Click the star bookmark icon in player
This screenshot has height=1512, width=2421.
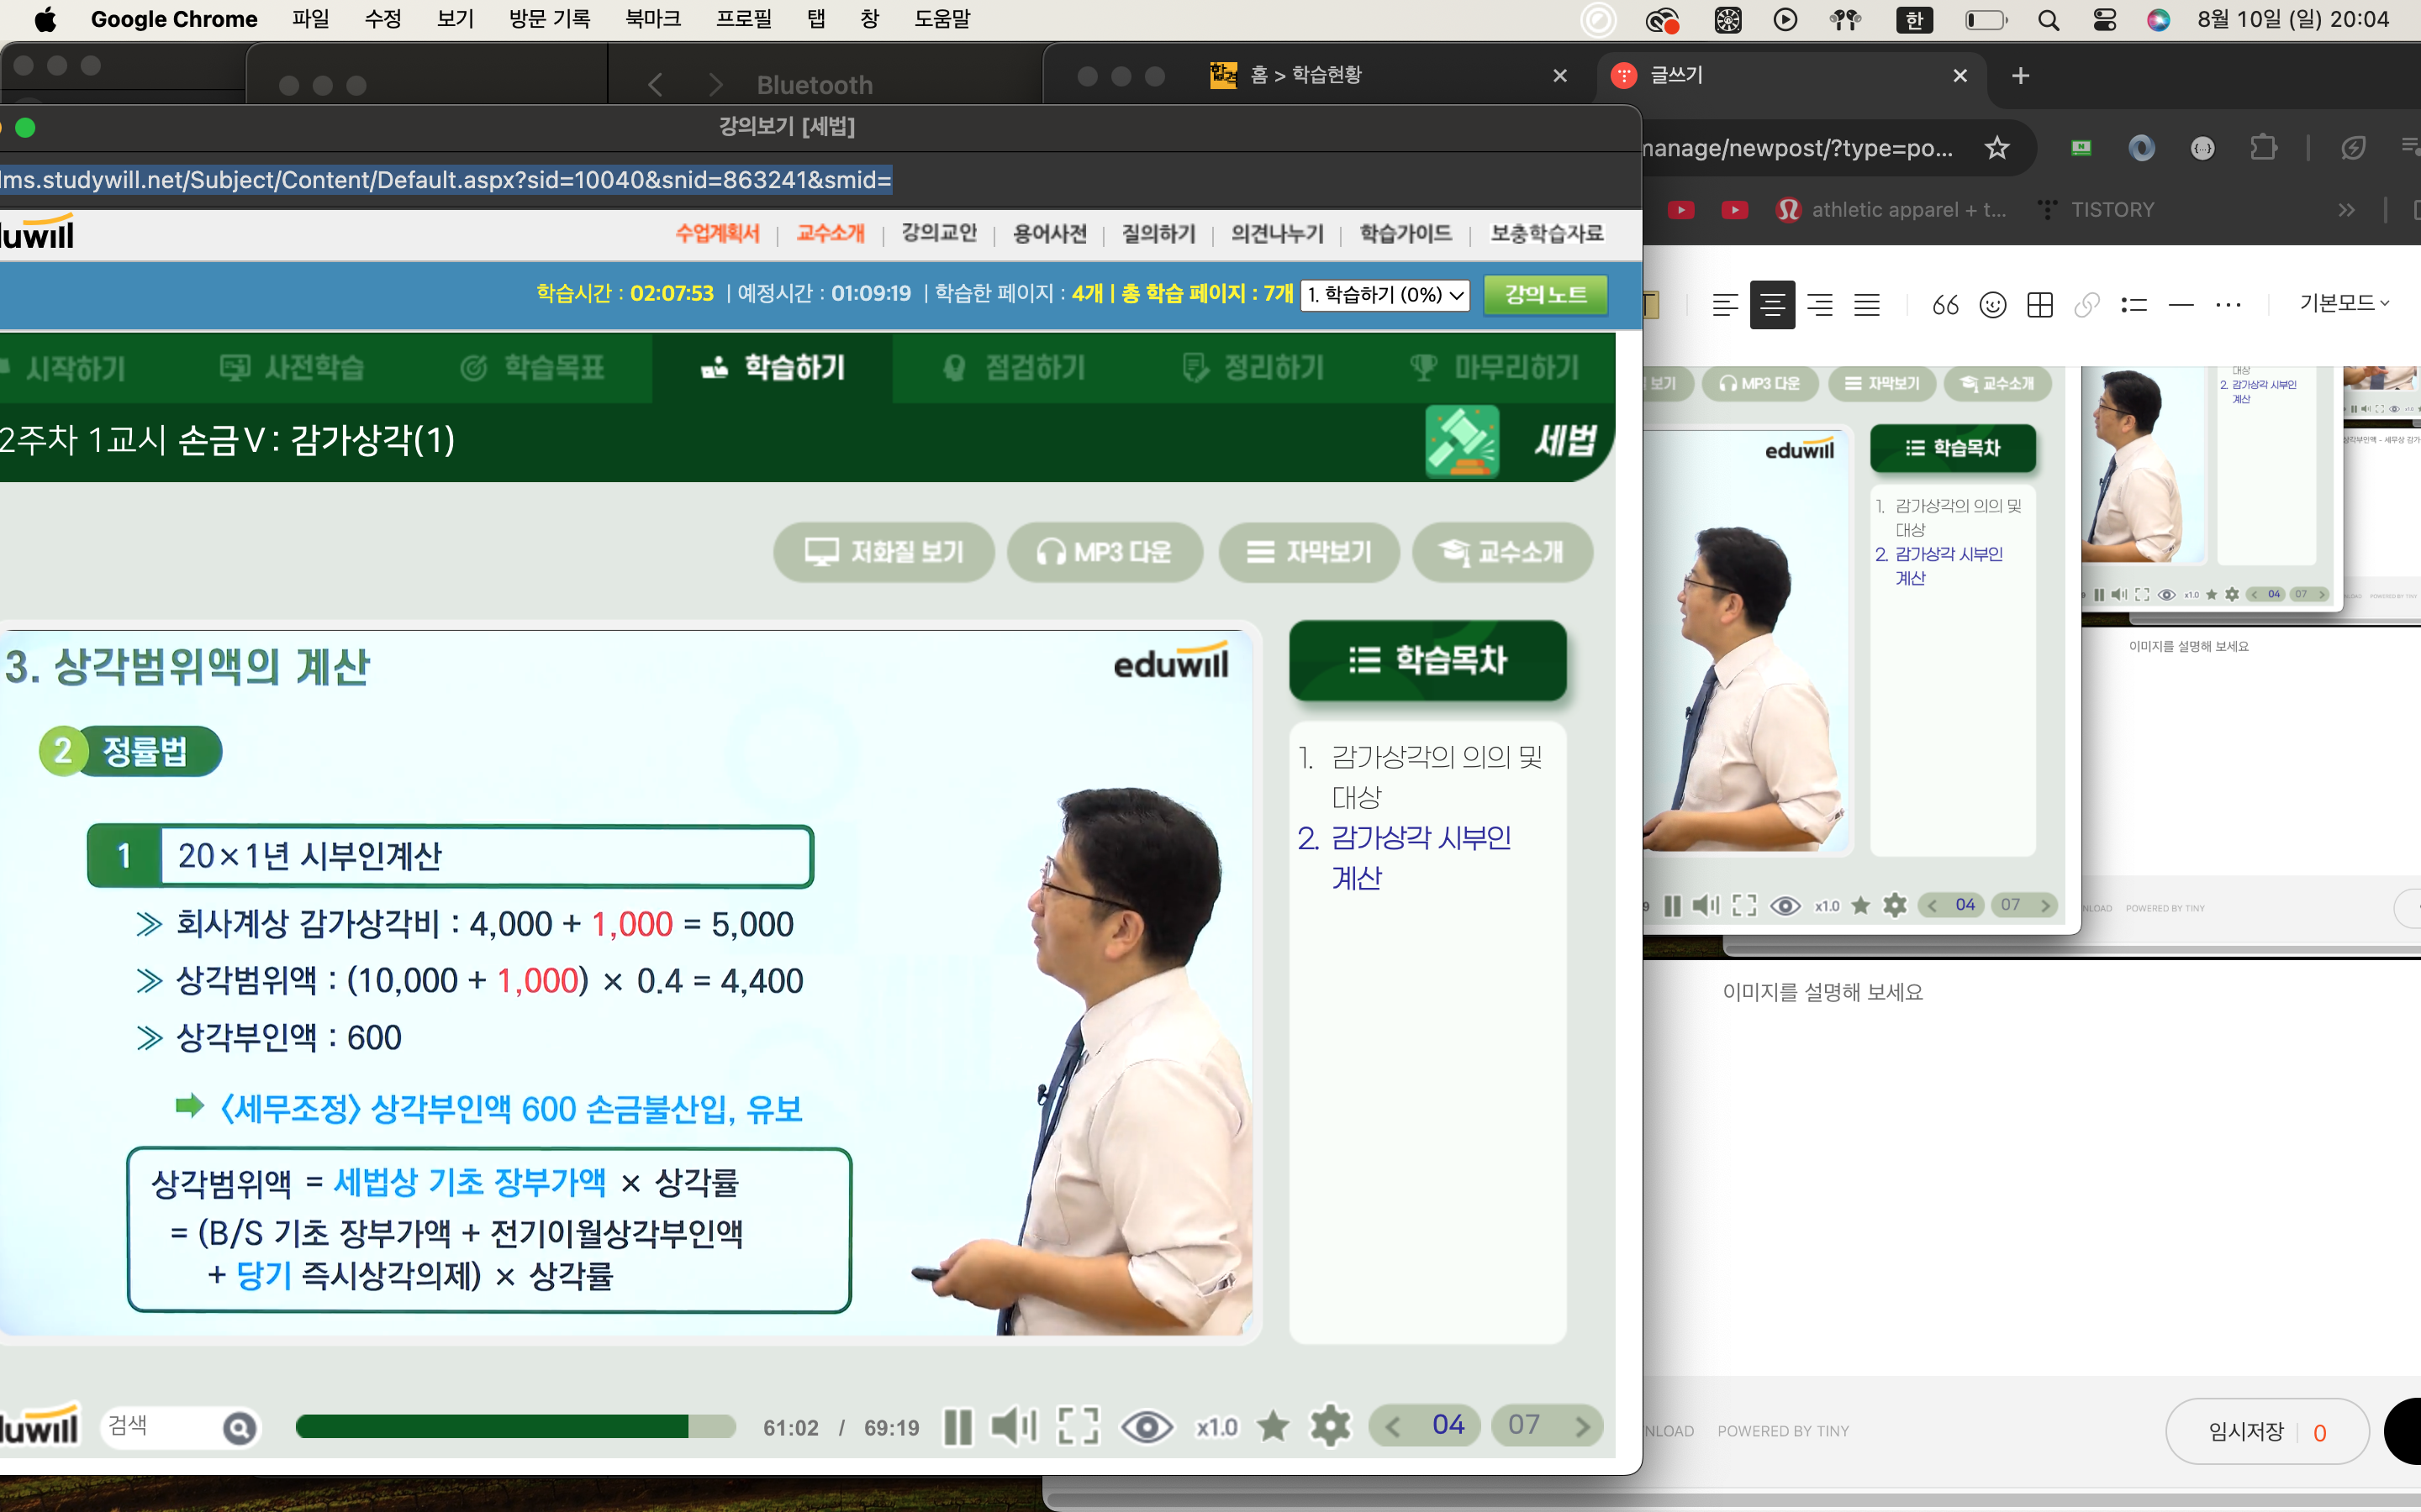(x=1273, y=1427)
